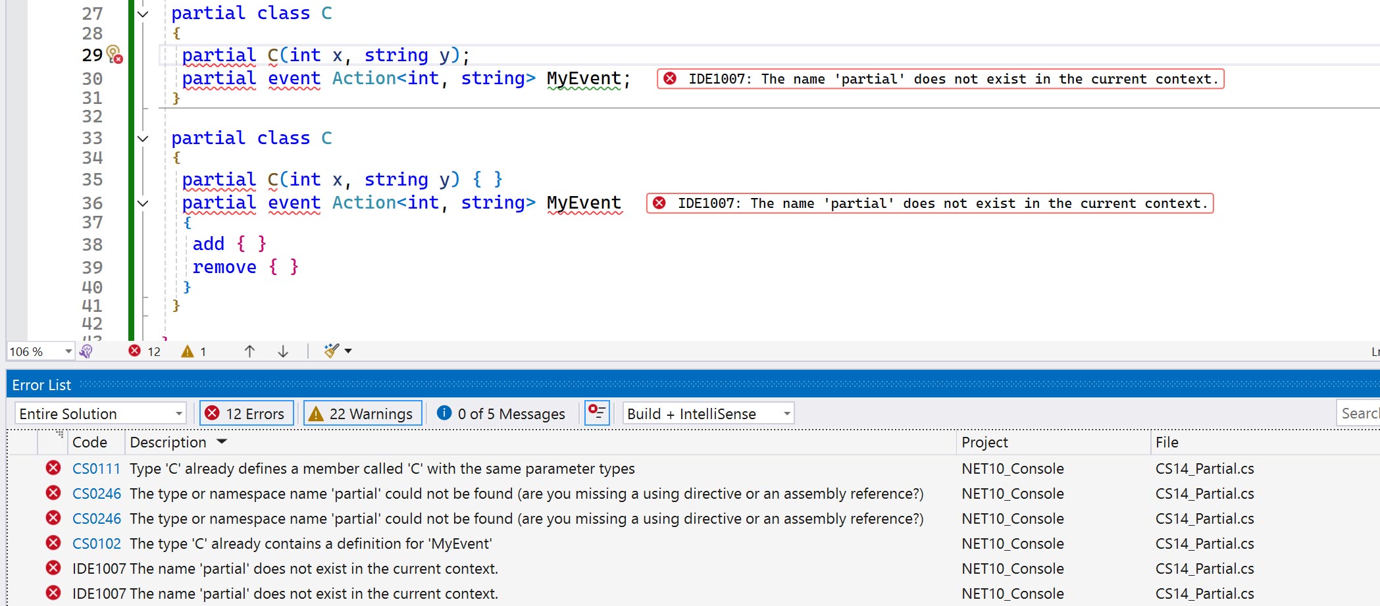Go to next issue using the down arrow
Screen dimensions: 1380x606
click(283, 351)
